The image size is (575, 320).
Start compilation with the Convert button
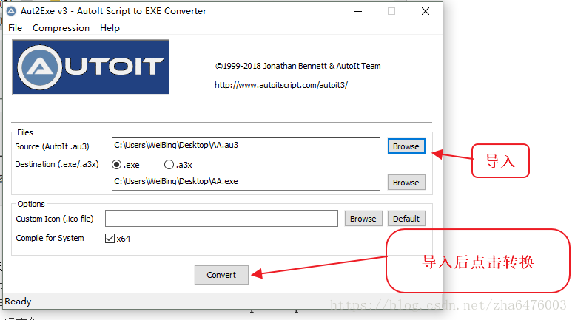[x=221, y=275]
